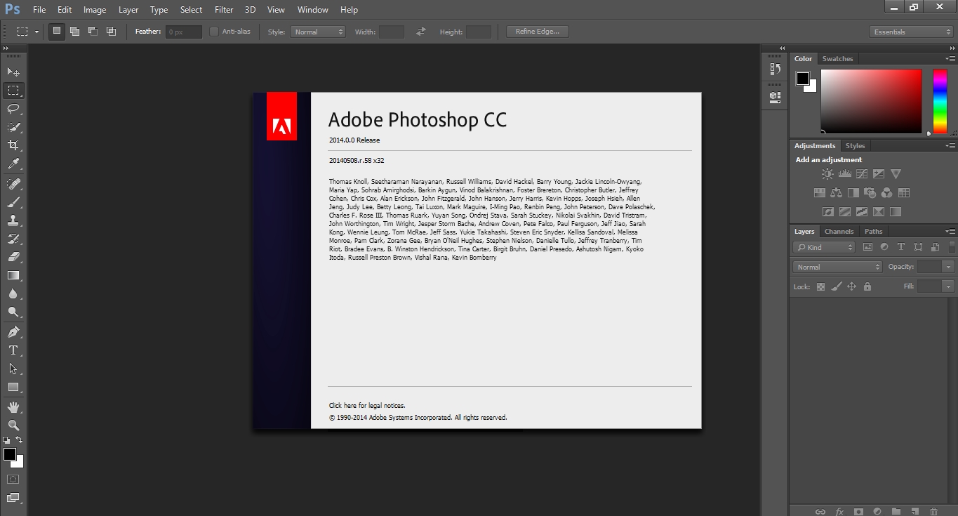Toggle Lock transparent pixels
The height and width of the screenshot is (516, 958).
tap(820, 286)
